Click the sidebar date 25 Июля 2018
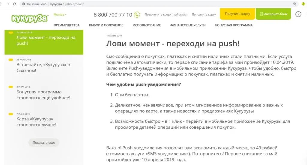The height and width of the screenshot is (165, 307). coord(24,60)
